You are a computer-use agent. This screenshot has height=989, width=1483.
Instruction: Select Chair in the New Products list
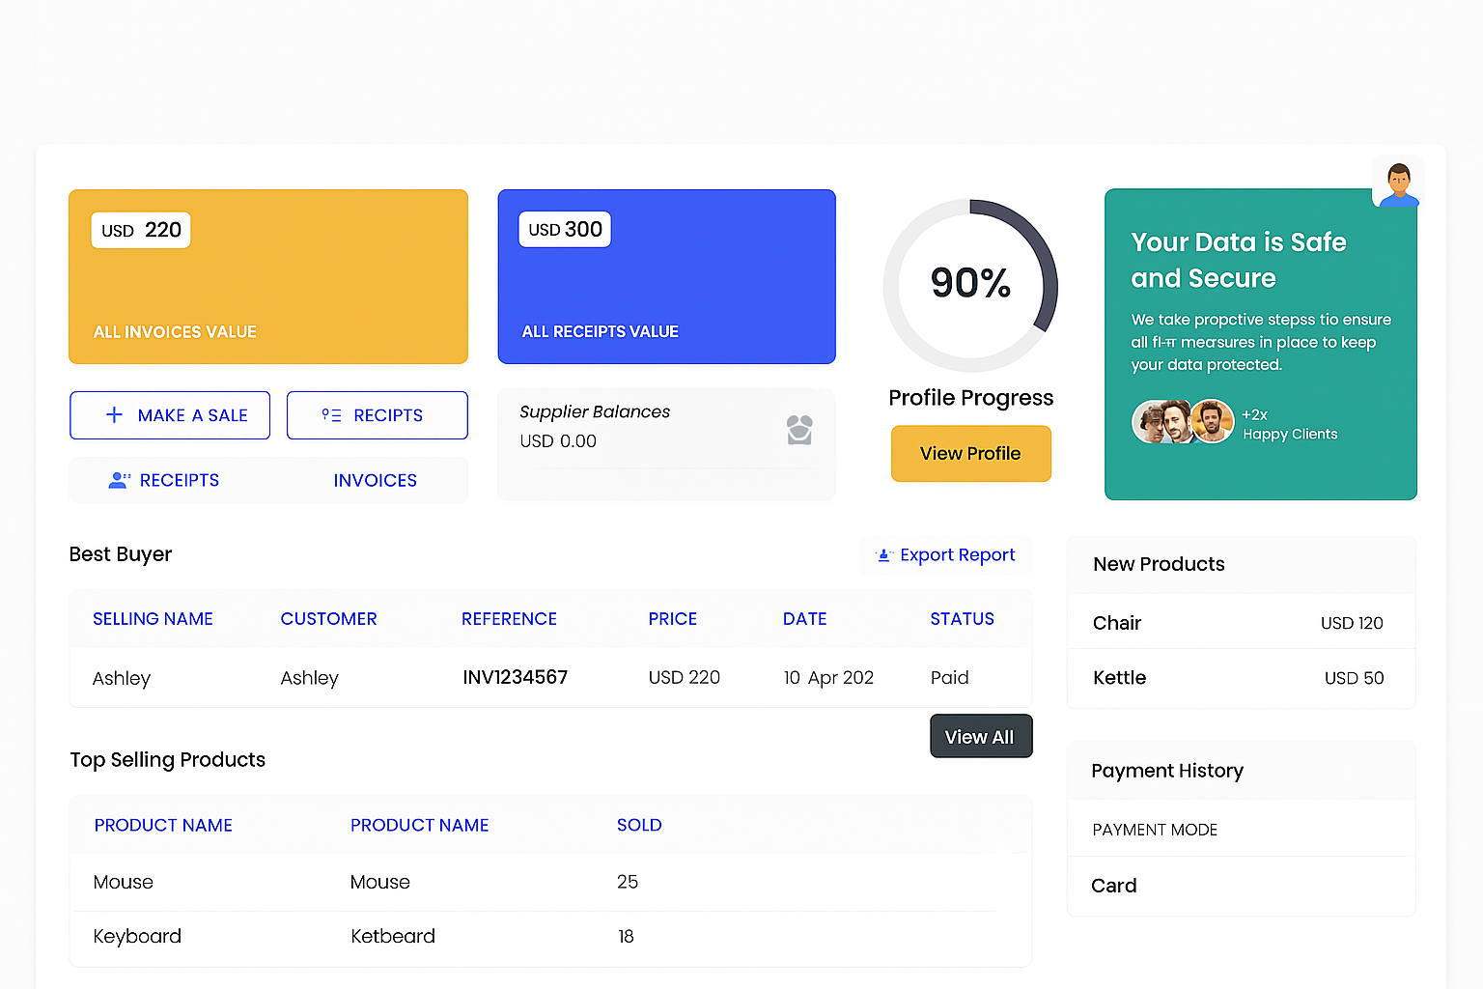coord(1241,623)
